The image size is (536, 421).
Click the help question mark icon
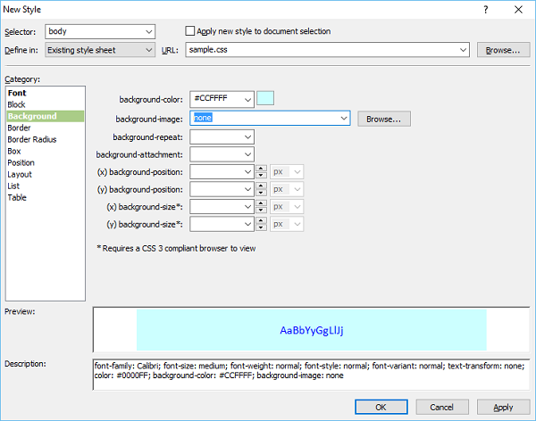click(x=485, y=10)
